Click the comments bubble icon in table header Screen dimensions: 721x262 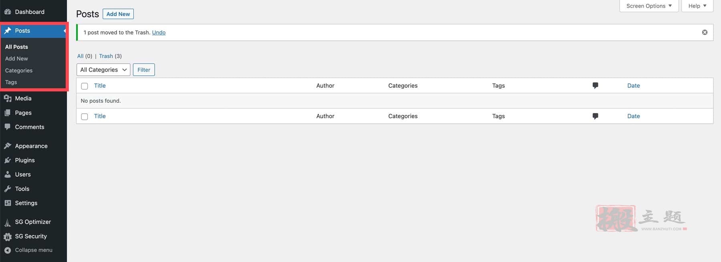point(595,86)
